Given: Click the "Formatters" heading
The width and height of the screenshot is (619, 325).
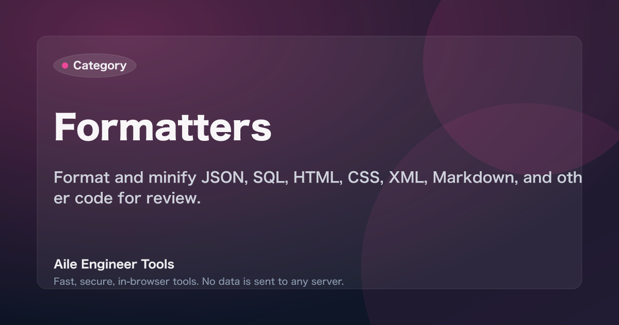Looking at the screenshot, I should coord(162,127).
